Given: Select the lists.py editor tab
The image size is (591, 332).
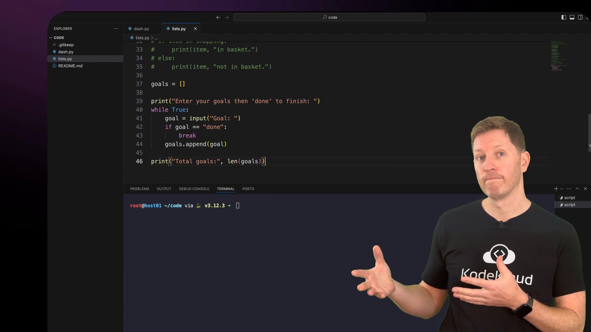Looking at the screenshot, I should point(179,29).
